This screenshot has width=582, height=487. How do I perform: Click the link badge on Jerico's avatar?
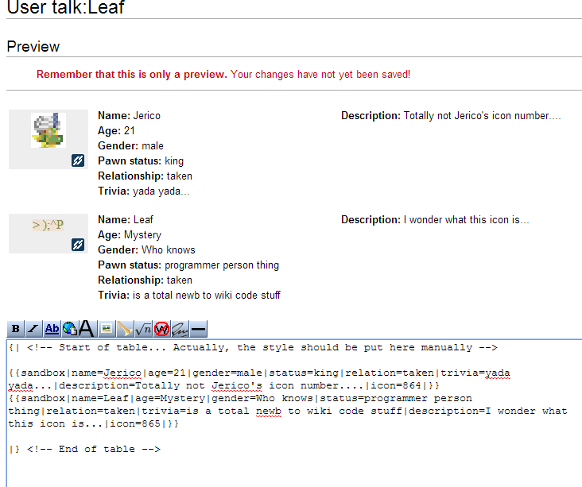[78, 160]
